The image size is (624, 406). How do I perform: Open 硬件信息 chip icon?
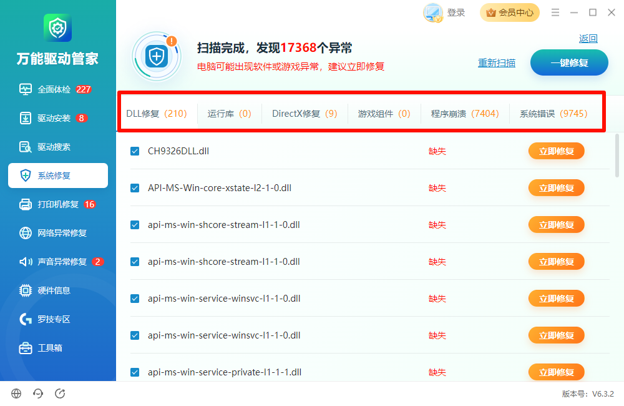click(26, 290)
